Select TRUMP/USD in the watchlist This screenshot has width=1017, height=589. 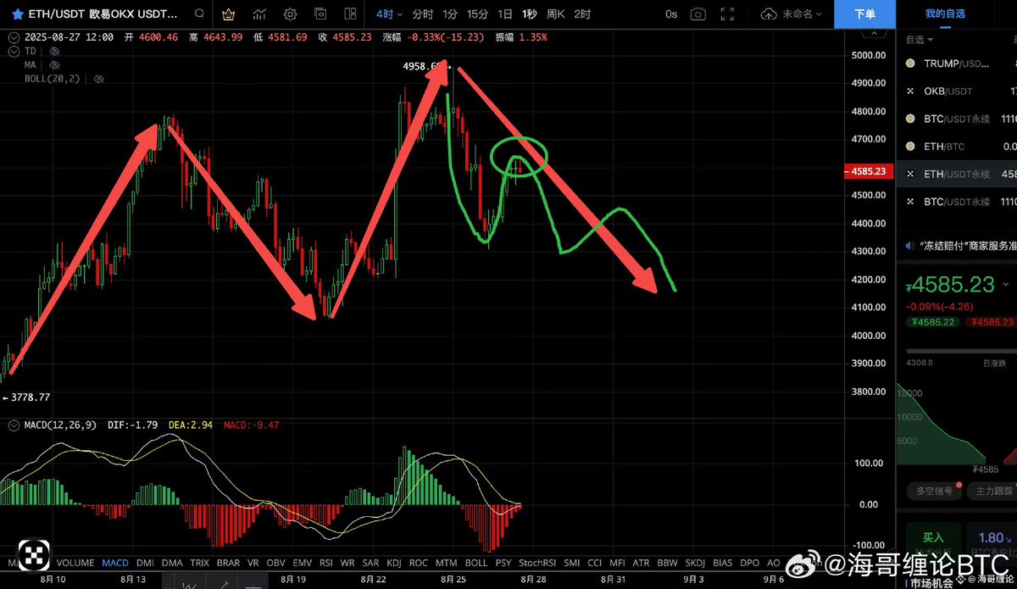tap(958, 64)
